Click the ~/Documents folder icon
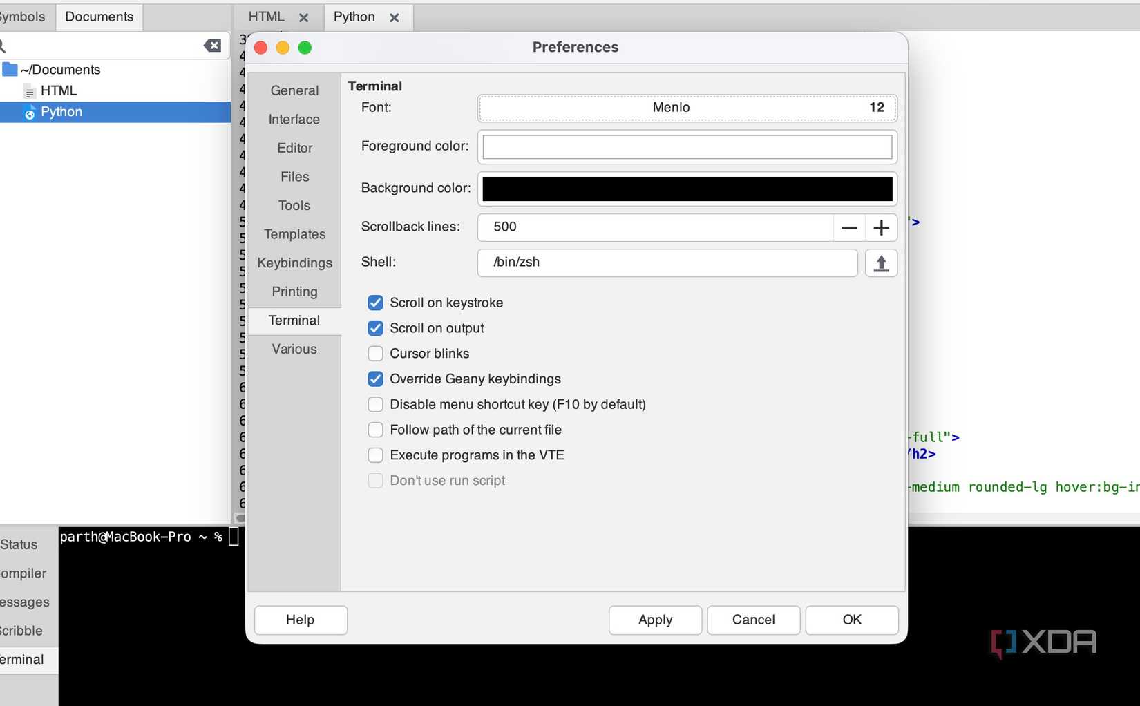The image size is (1140, 706). 10,69
